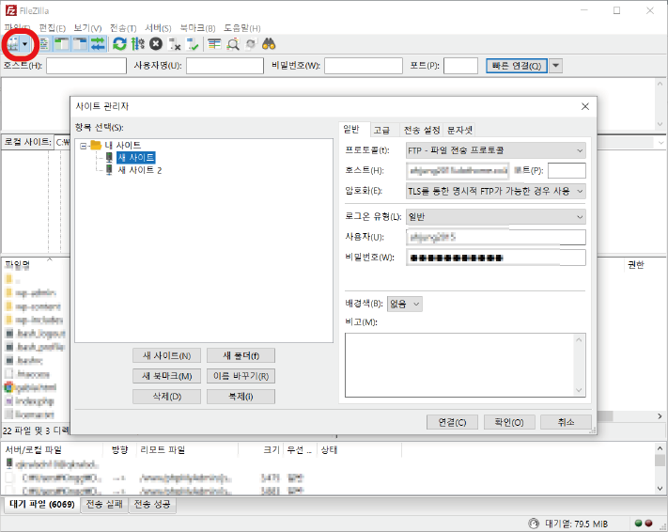This screenshot has height=532, width=668.
Task: Click the cancel current operation icon
Action: pyautogui.click(x=156, y=44)
